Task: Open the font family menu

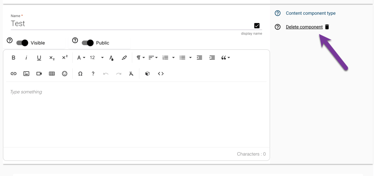Action: tap(81, 58)
